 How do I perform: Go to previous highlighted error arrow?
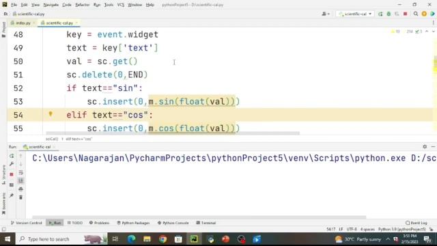pyautogui.click(x=427, y=31)
